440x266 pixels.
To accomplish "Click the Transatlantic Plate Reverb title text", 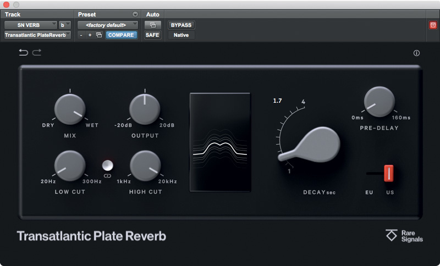I will point(91,236).
